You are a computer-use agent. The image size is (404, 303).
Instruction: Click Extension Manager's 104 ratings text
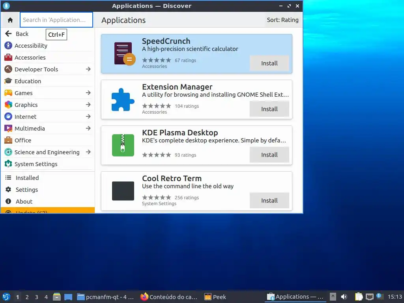(x=187, y=106)
